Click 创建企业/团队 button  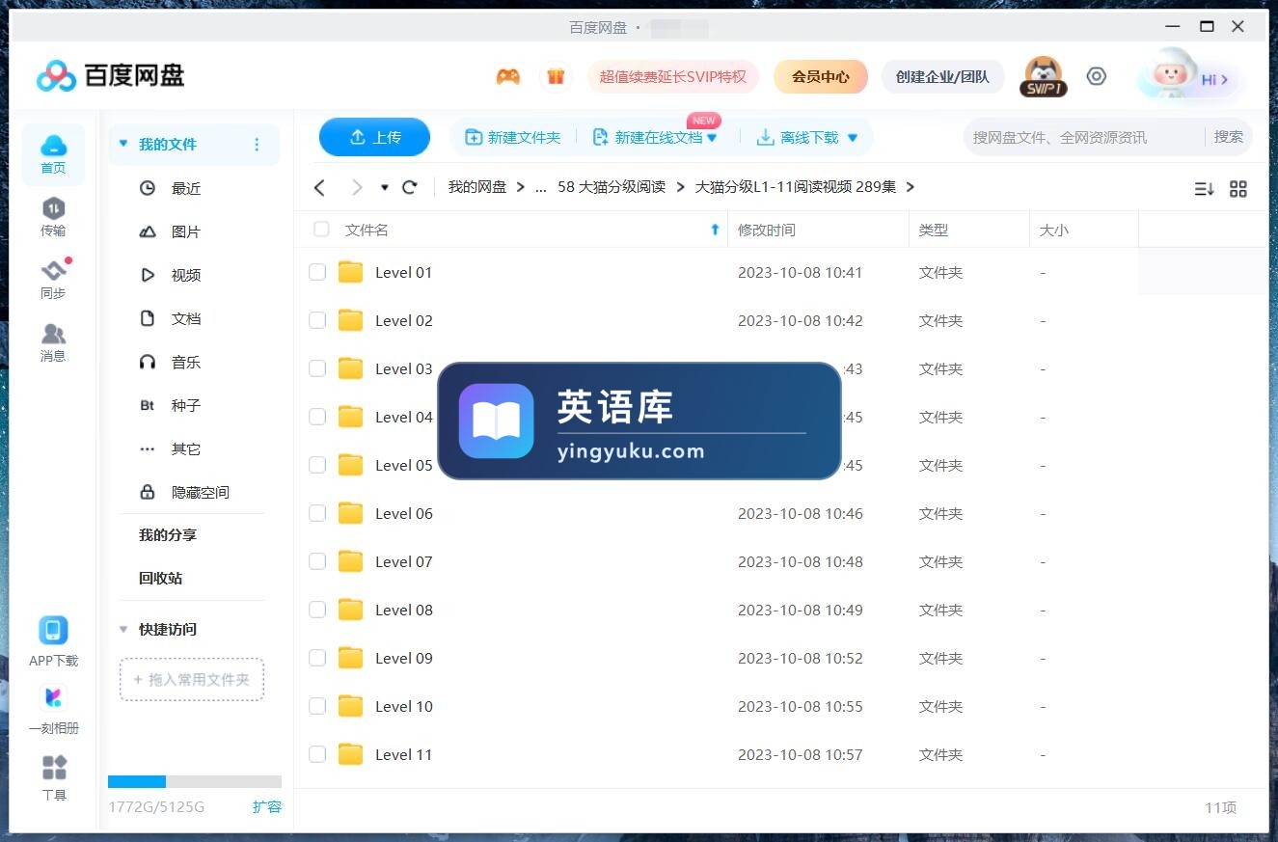[942, 76]
